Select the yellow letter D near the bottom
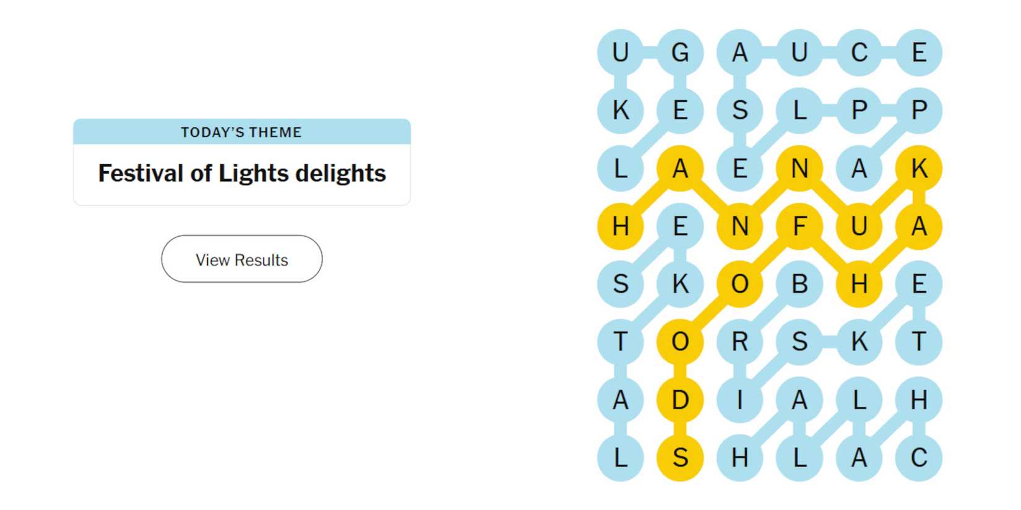This screenshot has width=1021, height=510. (681, 399)
